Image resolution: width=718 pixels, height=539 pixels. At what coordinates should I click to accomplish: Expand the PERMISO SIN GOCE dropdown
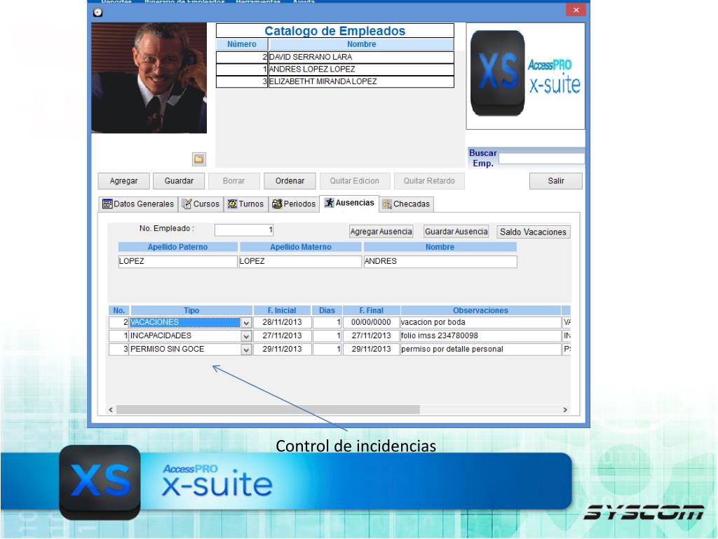click(246, 350)
